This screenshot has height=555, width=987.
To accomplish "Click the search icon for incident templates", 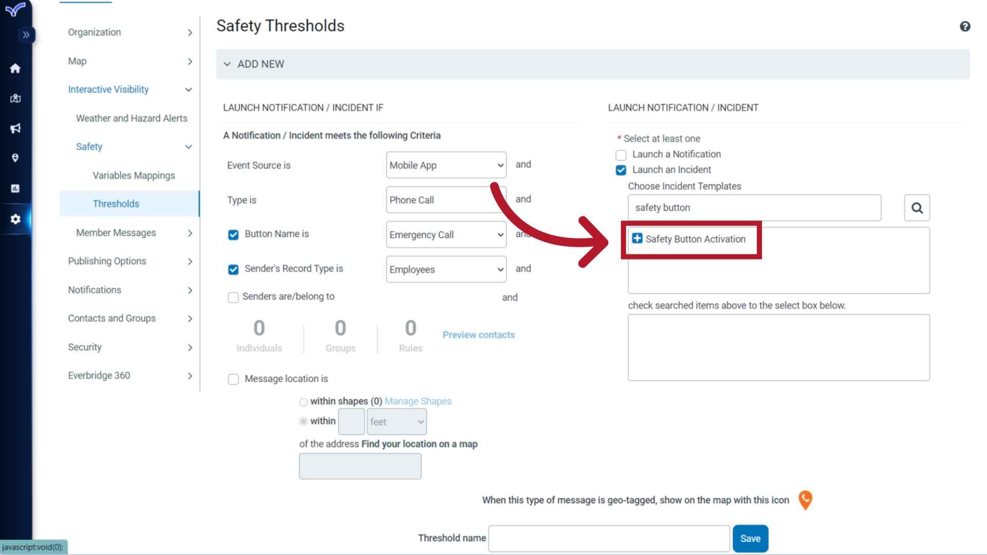I will [917, 208].
